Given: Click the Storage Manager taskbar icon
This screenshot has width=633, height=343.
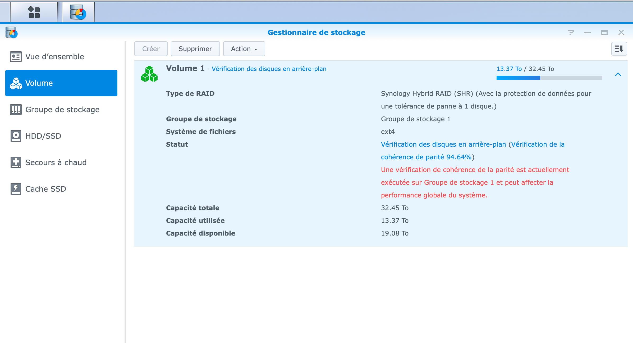Looking at the screenshot, I should (x=78, y=12).
